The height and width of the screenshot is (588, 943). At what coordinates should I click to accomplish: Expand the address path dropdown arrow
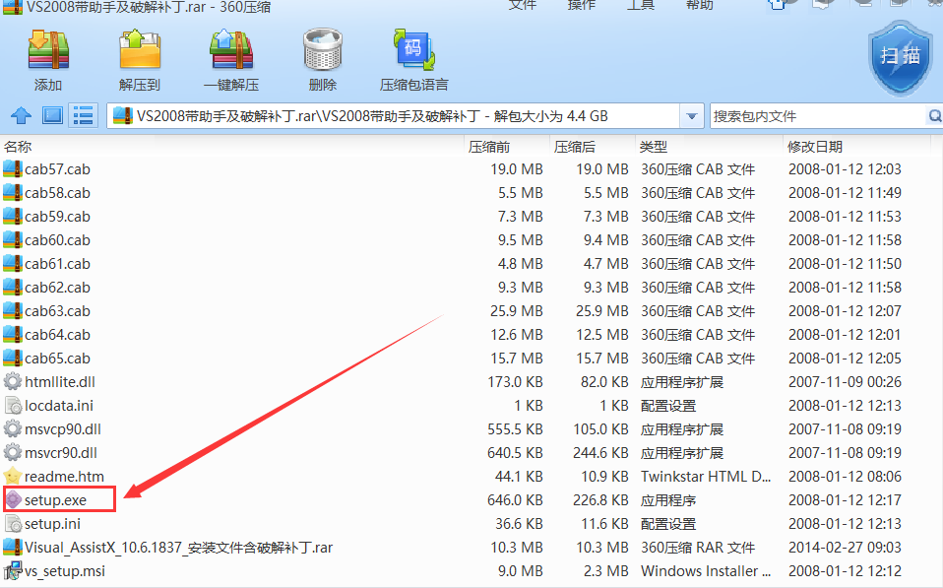(x=692, y=116)
